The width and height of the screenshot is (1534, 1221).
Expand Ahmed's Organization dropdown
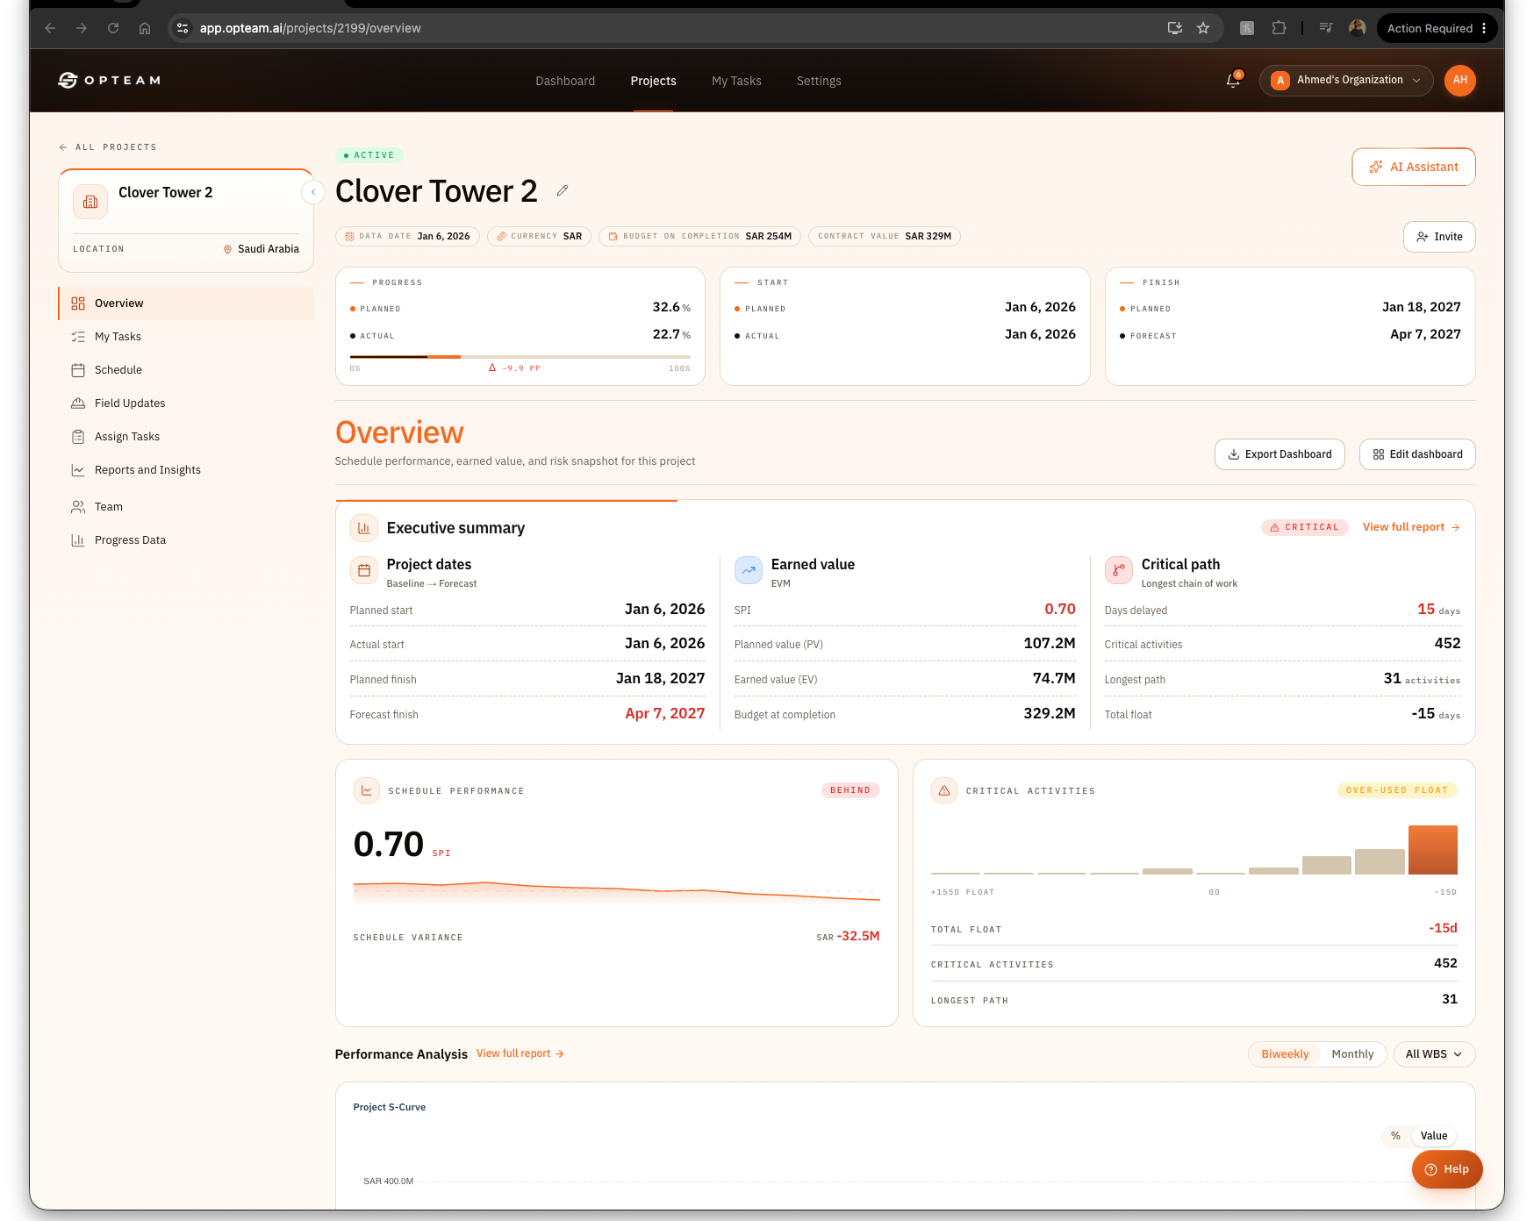[x=1345, y=80]
